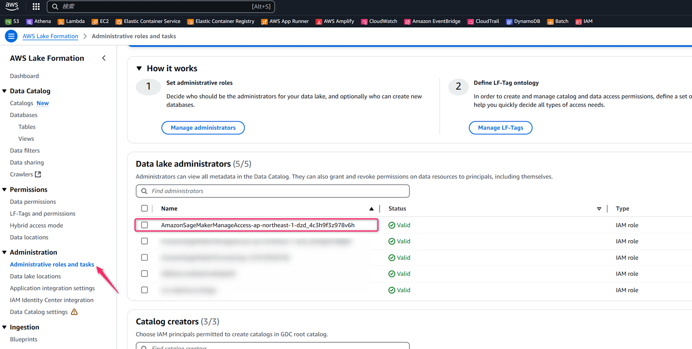Open Lambda service shortcut
This screenshot has width=692, height=349.
71,21
